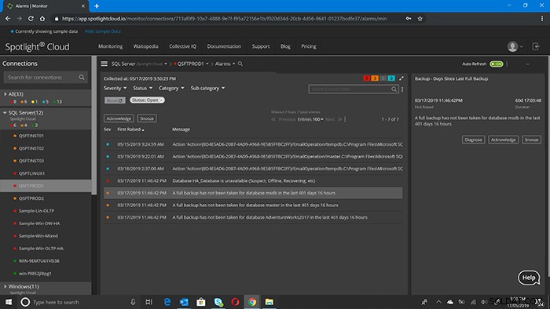Click Snooze in the alarm detail panel
The height and width of the screenshot is (309, 550).
(x=531, y=140)
